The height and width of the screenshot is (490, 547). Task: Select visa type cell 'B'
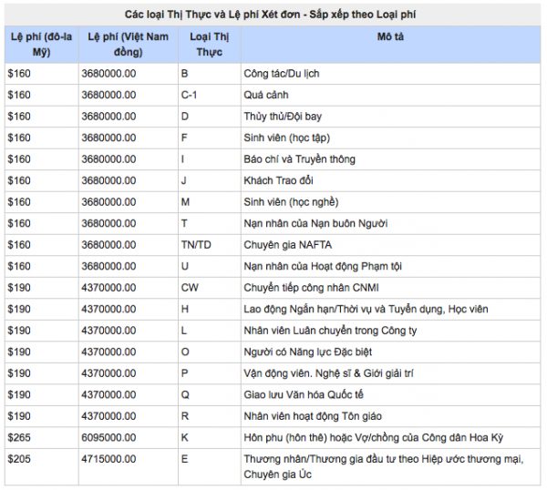pyautogui.click(x=210, y=74)
